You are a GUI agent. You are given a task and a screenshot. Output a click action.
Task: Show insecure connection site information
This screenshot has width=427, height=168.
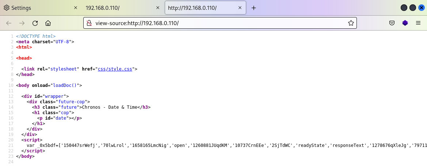[x=89, y=23]
